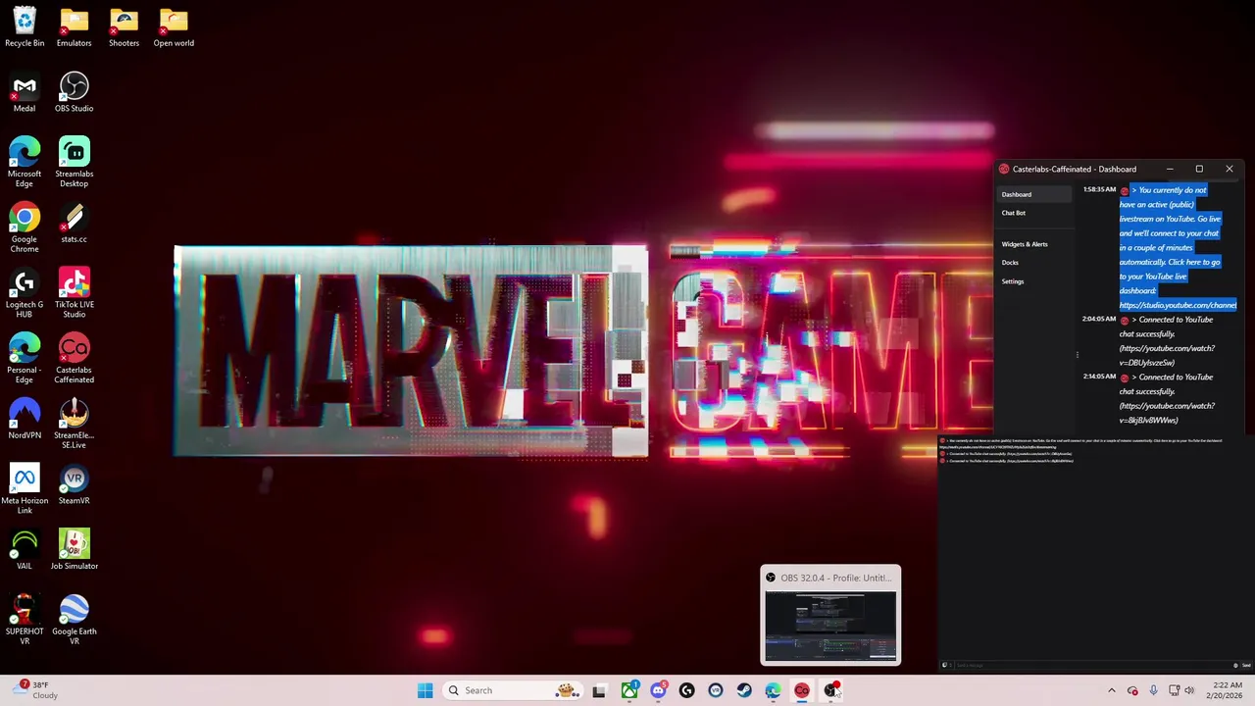The height and width of the screenshot is (706, 1255).
Task: Open SUPERHOT VR shortcut
Action: 25,621
